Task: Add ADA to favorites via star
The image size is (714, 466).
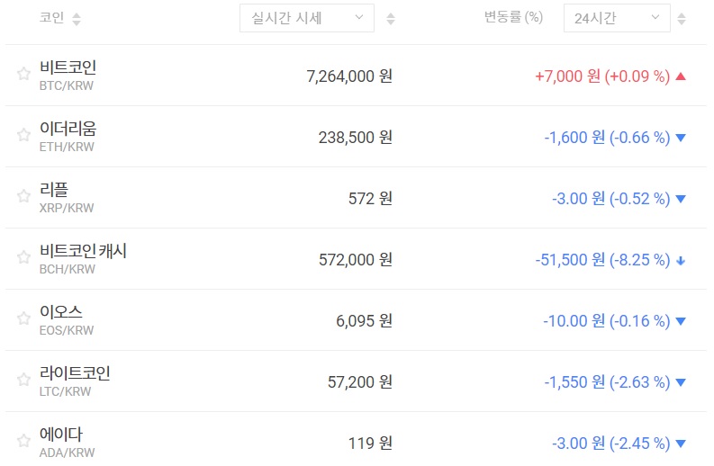Action: tap(23, 441)
